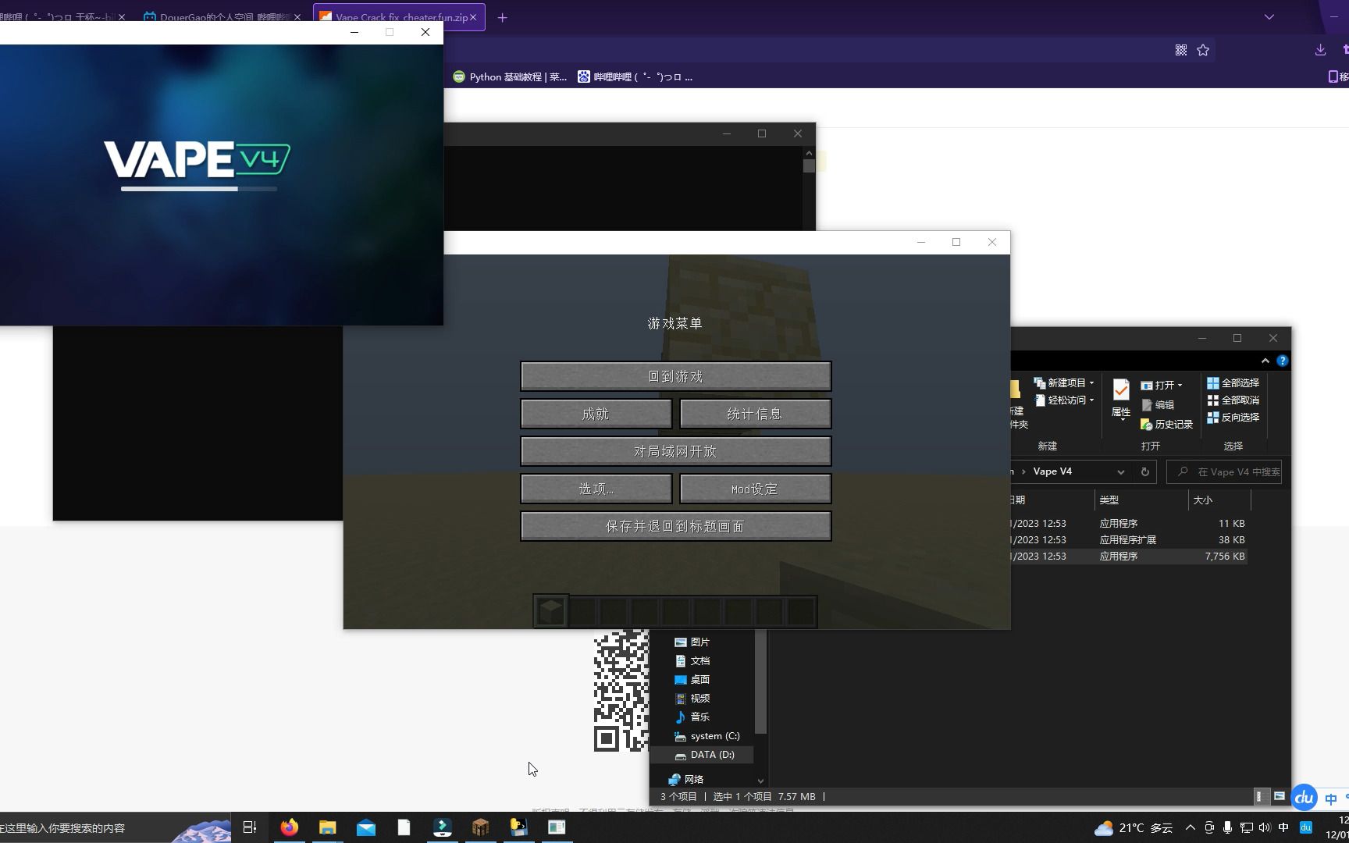Viewport: 1349px width, 843px height.
Task: Launch Minecraft from the taskbar
Action: [480, 827]
